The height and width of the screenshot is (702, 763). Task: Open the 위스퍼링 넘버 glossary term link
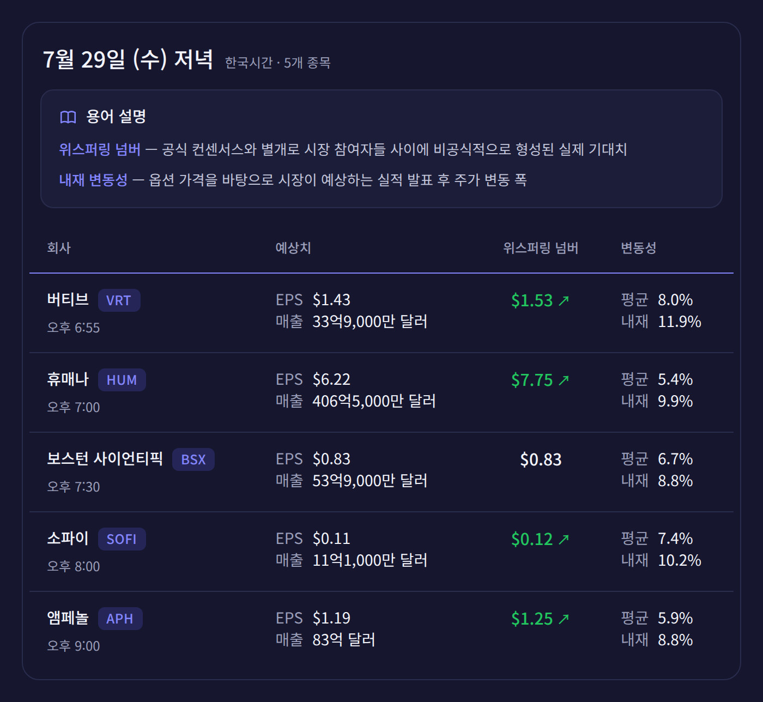pos(100,149)
